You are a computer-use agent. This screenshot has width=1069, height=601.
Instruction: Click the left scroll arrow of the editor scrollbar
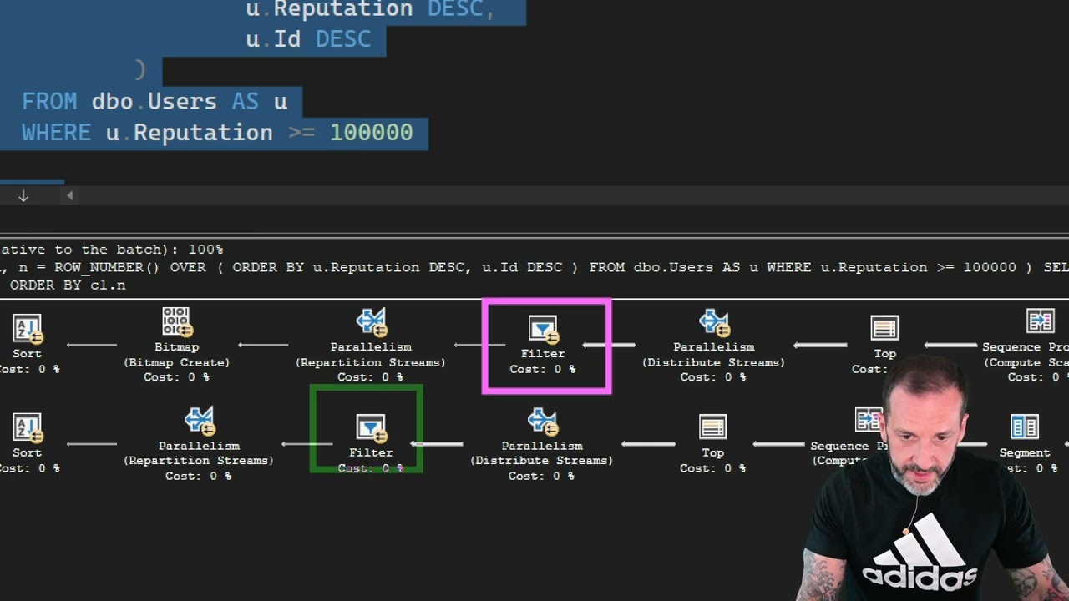tap(69, 195)
